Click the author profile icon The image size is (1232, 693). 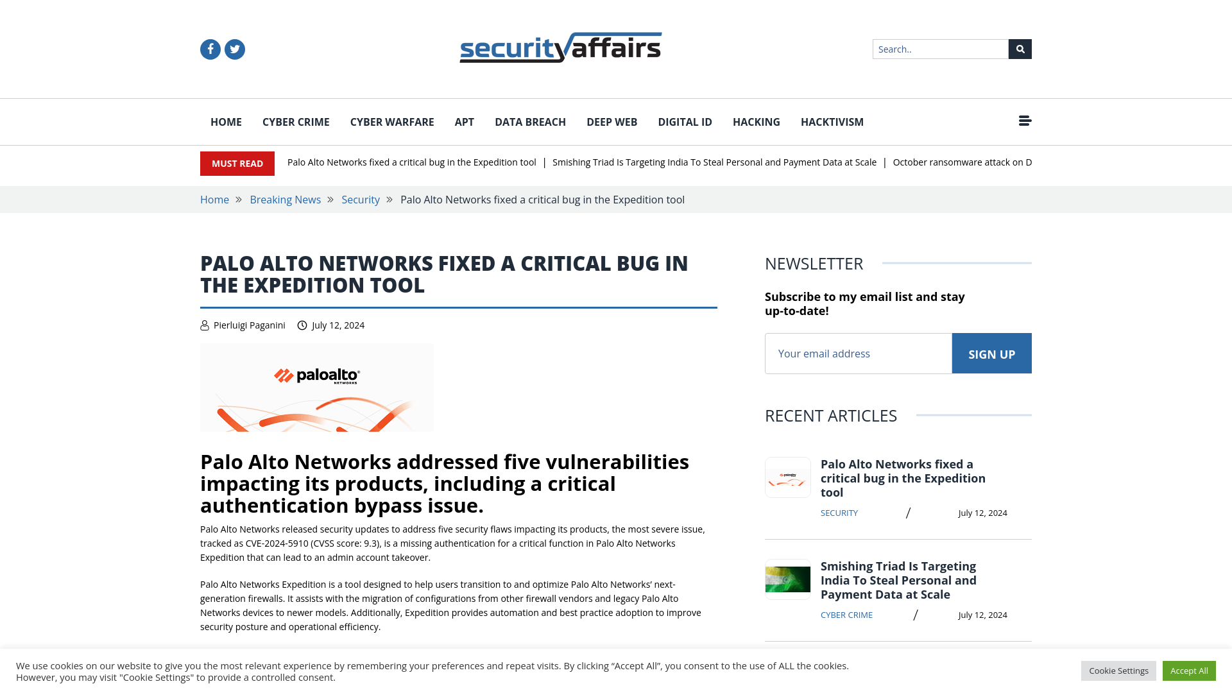204,325
